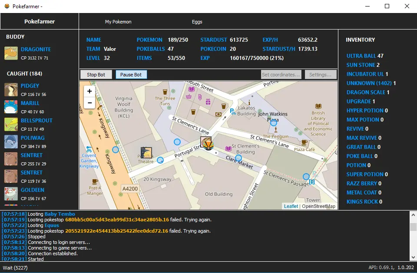
Task: Click the log scrollbar down arrow
Action: pos(413,257)
